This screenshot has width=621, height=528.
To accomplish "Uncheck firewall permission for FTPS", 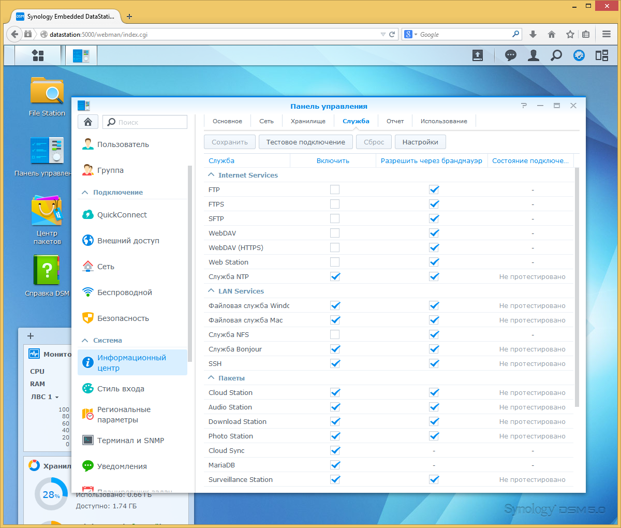I will (434, 204).
